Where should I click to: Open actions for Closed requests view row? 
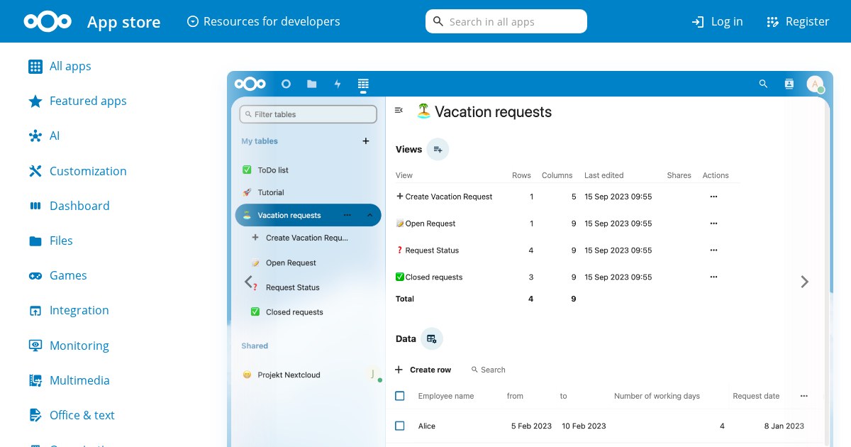pyautogui.click(x=713, y=277)
